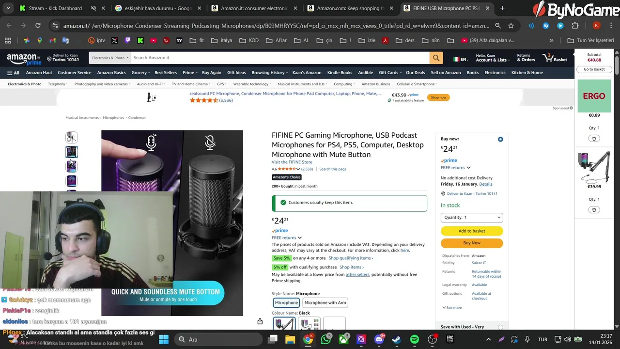Open the tab search dropdown arrow

click(8, 8)
